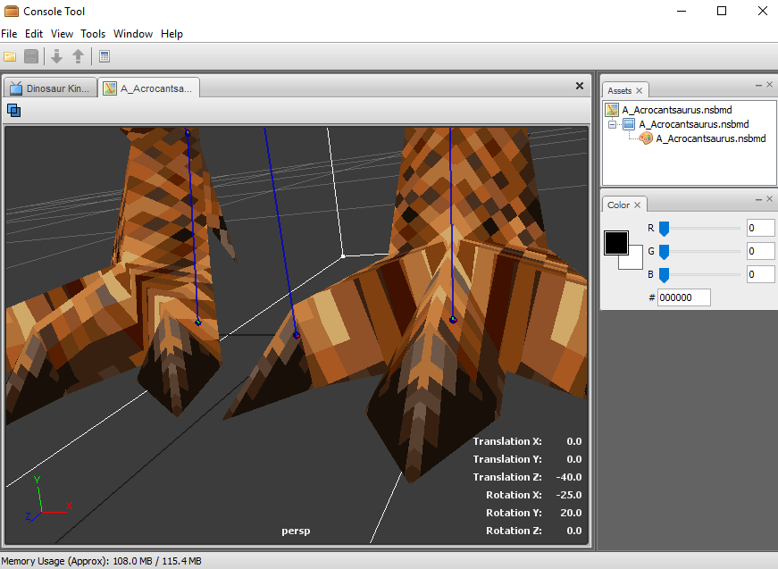Minimize the Console Tool window
Screen dimensions: 778x569
tap(682, 11)
